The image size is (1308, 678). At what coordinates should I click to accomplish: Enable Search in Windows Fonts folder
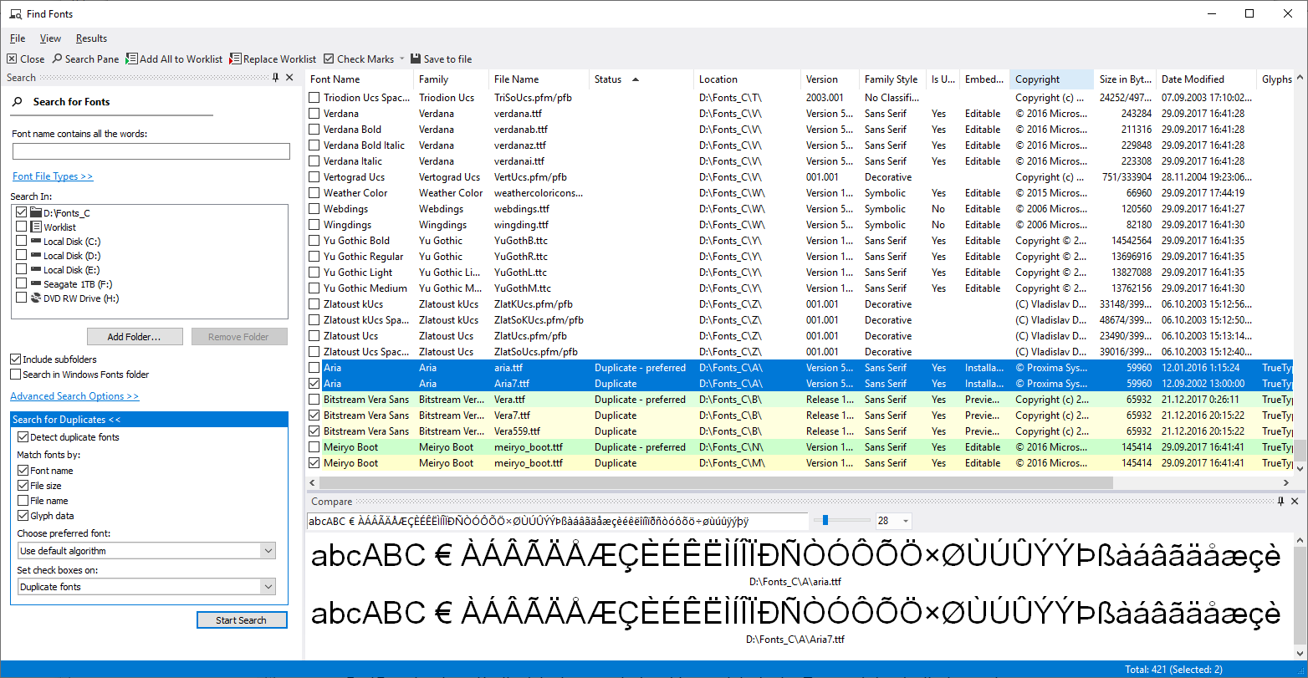[16, 375]
